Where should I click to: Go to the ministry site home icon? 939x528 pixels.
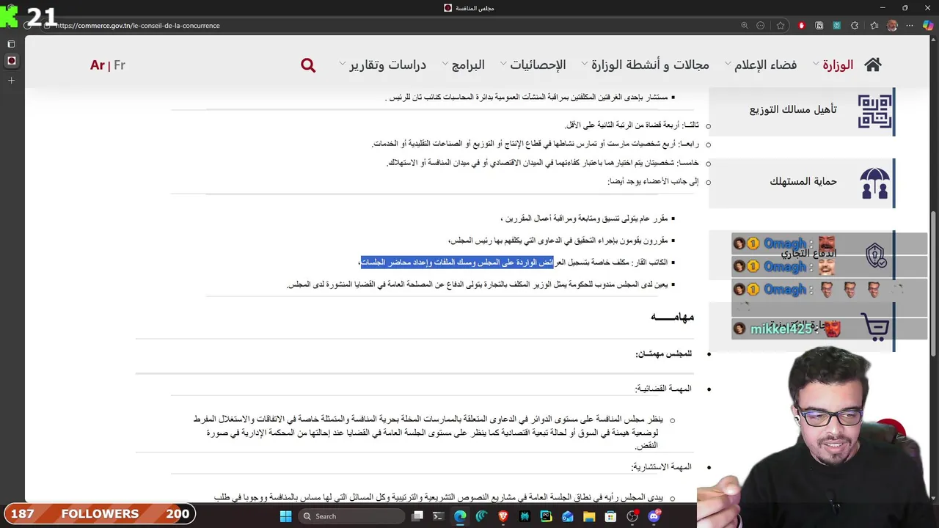pos(872,65)
